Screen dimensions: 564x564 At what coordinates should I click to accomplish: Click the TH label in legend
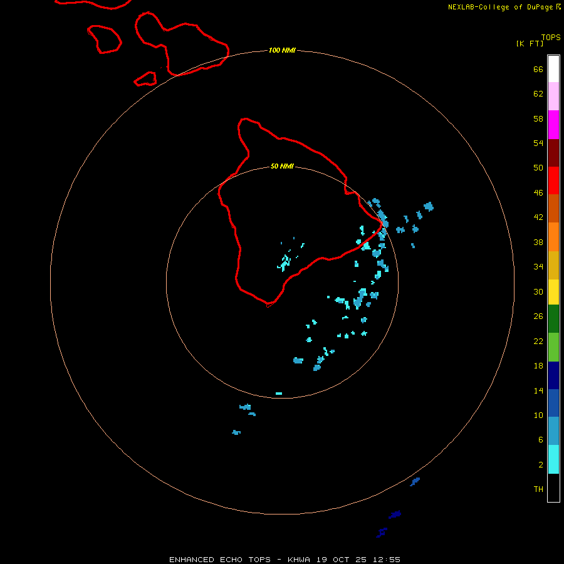[x=538, y=489]
